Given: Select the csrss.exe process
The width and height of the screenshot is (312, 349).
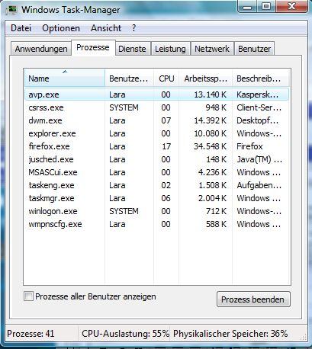Looking at the screenshot, I should click(156, 107).
